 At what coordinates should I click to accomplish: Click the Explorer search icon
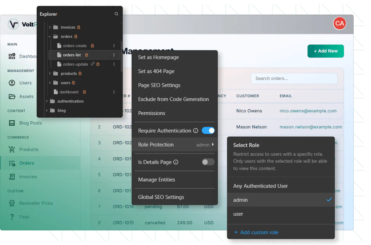116,14
